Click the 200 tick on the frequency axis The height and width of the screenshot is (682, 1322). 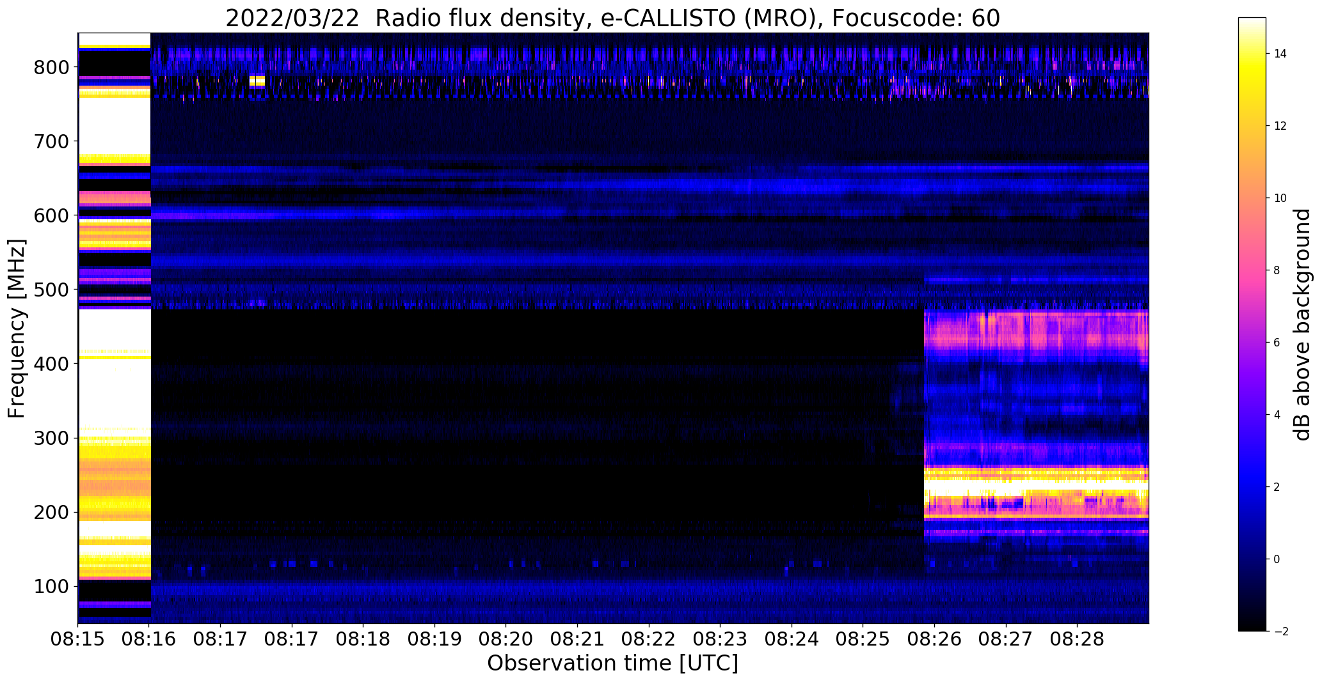point(51,513)
